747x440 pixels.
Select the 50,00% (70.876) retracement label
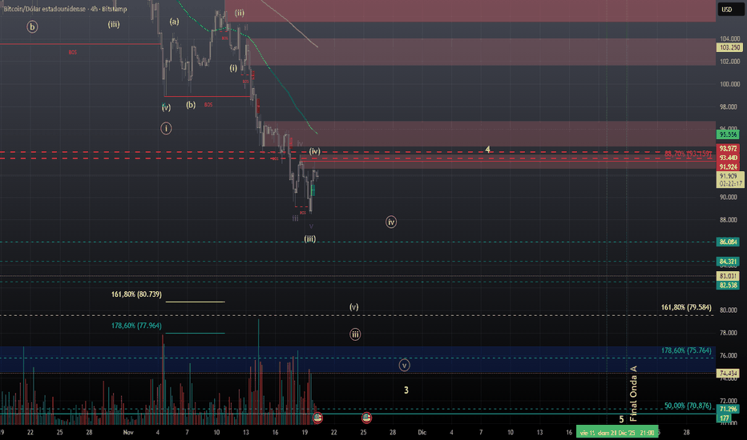pos(688,406)
